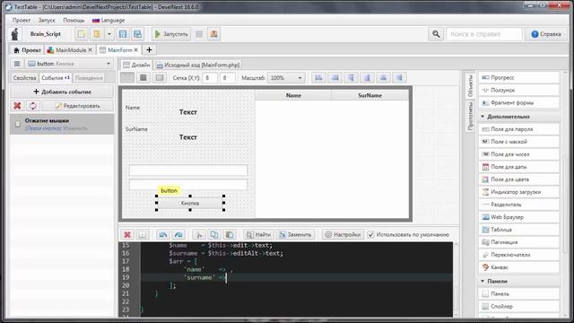Click the yellow open project icon
Screen dimensions: 574x323
tap(97, 34)
